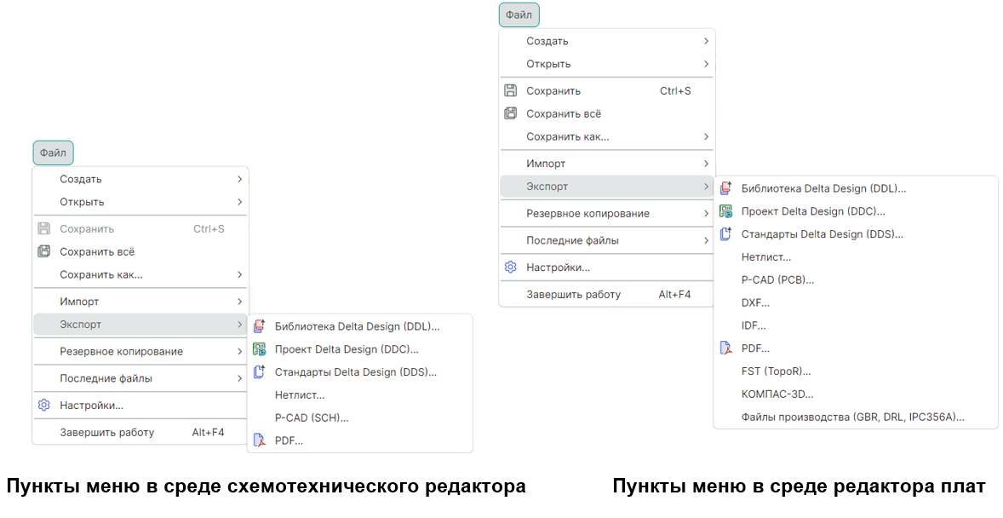
Task: Select Экспорт in PCB editor menu
Action: (606, 187)
